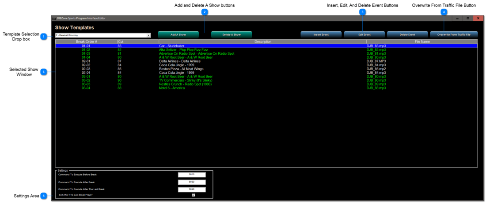Click break-order 03-01 cell

click(x=86, y=76)
